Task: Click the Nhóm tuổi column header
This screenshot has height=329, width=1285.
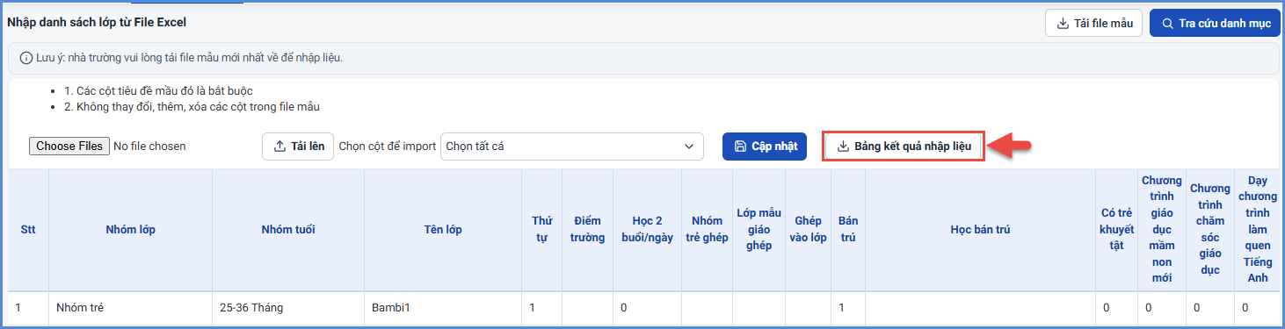Action: [x=288, y=230]
